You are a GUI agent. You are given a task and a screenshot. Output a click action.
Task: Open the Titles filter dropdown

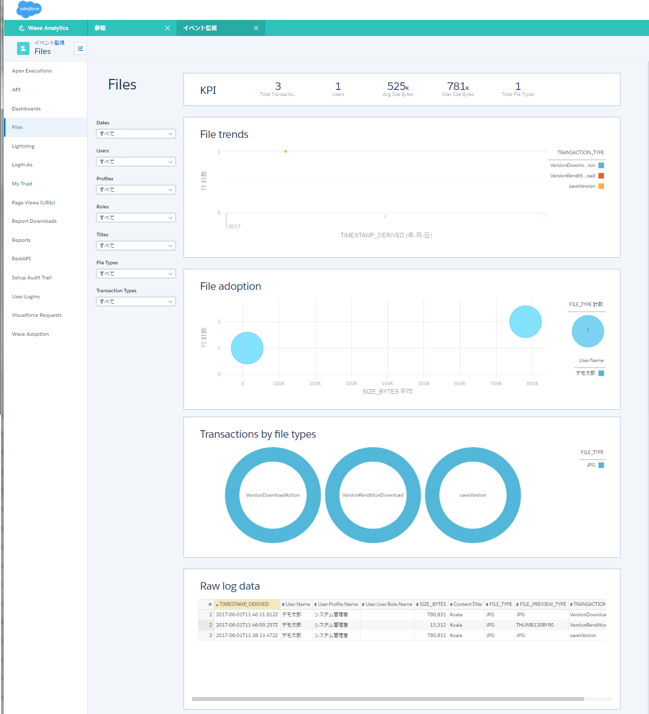tap(136, 246)
